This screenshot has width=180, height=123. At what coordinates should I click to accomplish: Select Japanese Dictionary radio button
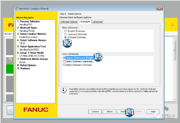[66, 34]
